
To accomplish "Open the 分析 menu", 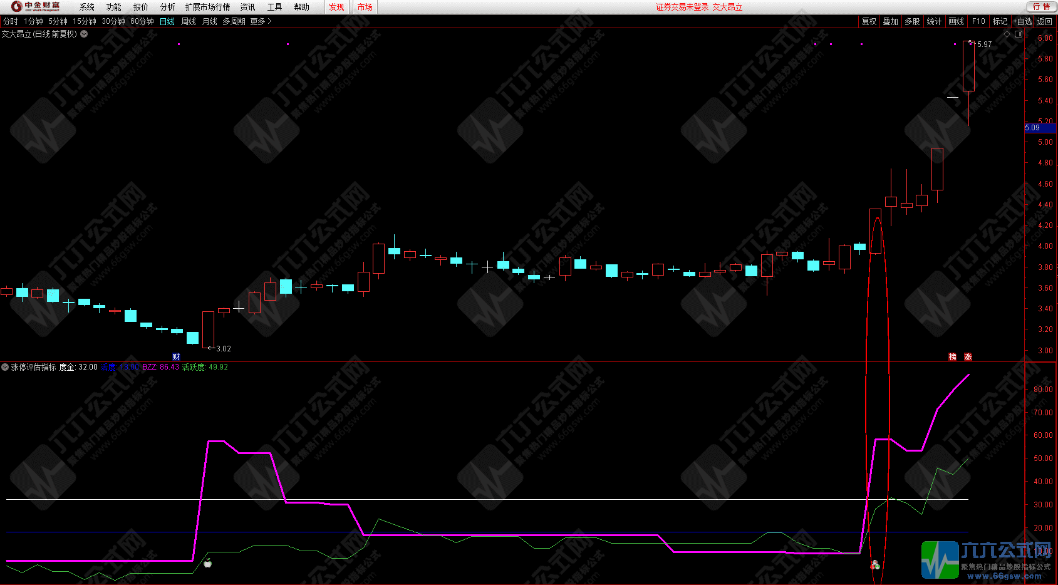I will [167, 7].
